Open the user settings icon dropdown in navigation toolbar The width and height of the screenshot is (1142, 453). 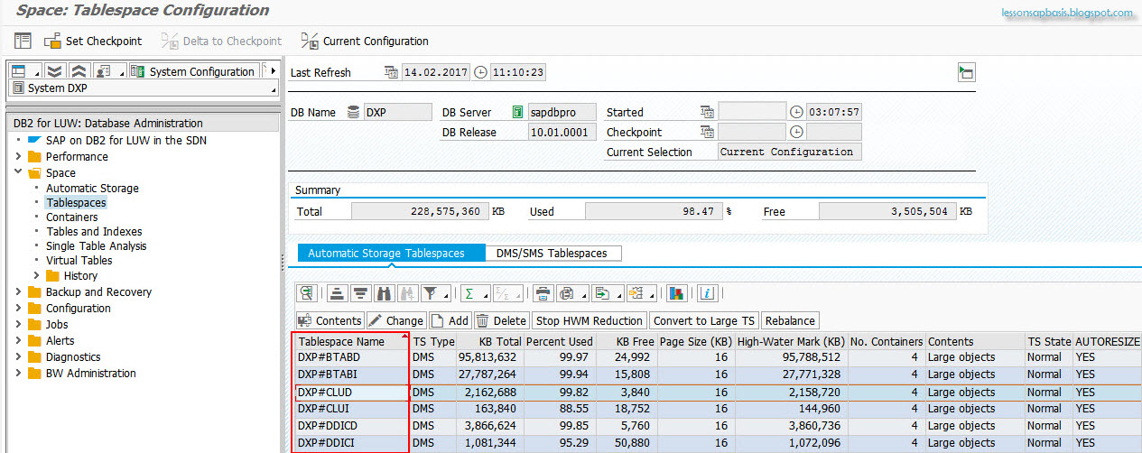pyautogui.click(x=108, y=71)
